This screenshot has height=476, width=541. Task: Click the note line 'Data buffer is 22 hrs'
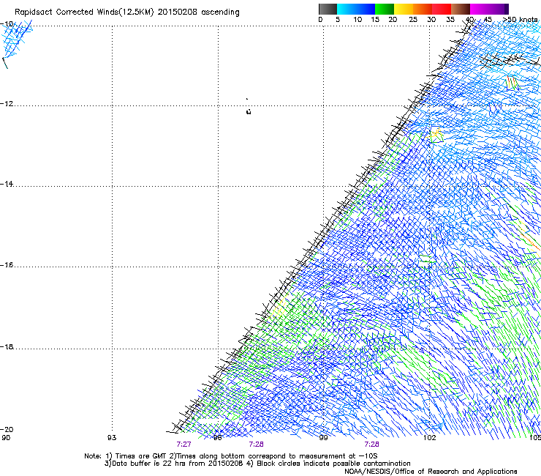(x=150, y=464)
